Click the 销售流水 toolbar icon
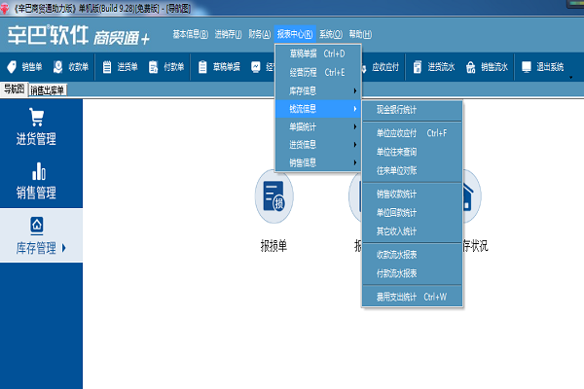The width and height of the screenshot is (584, 389). pos(470,67)
